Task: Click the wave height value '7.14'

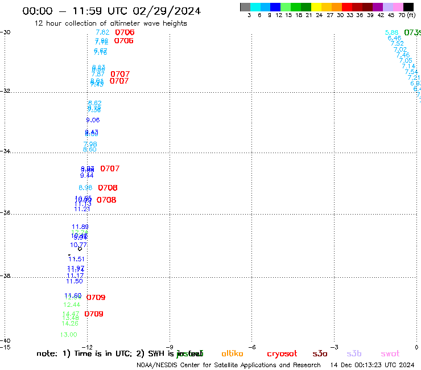Action: (408, 67)
